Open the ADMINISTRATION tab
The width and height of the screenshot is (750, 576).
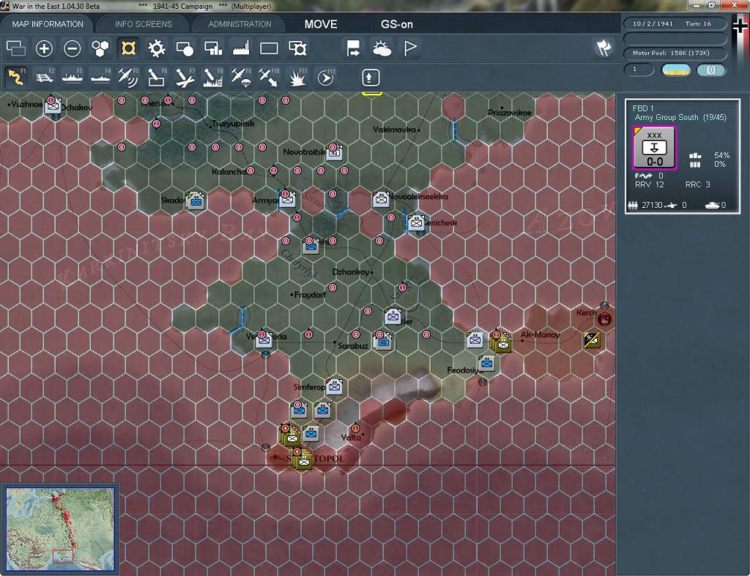click(x=240, y=24)
